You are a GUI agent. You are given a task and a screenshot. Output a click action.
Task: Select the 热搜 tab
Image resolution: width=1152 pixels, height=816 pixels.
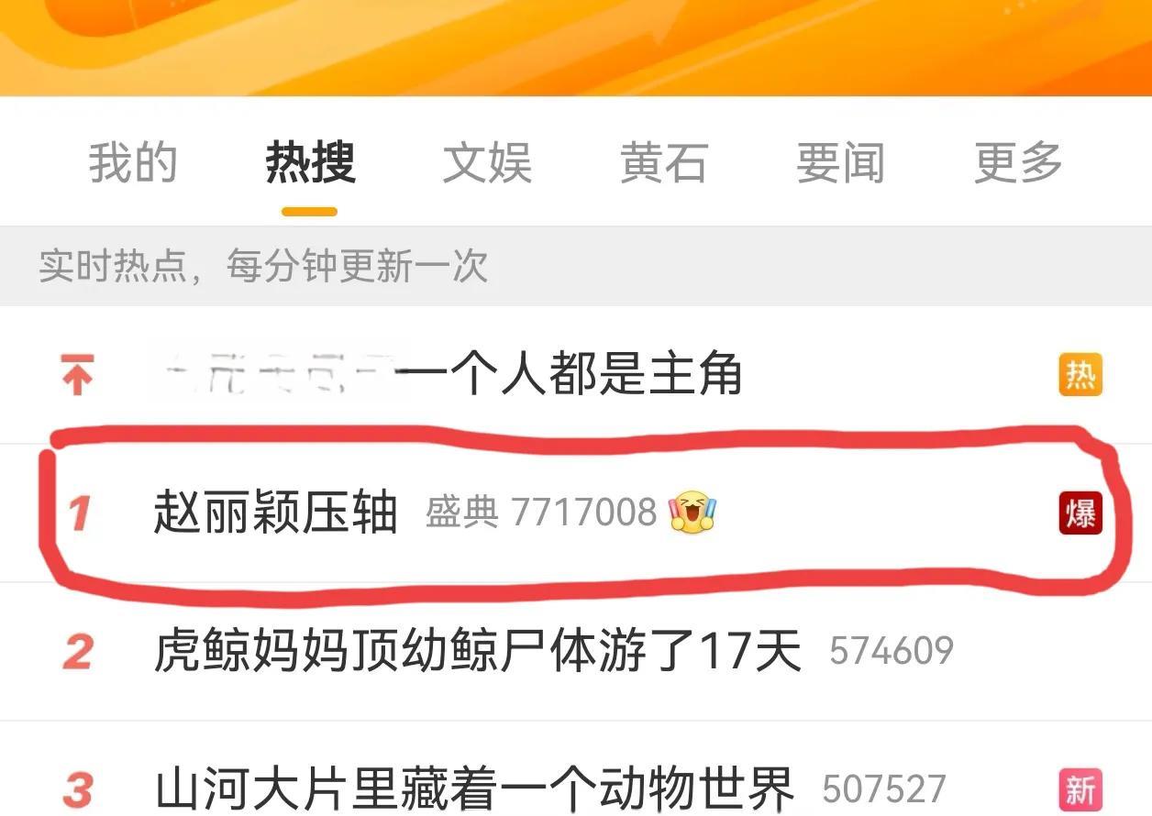tap(309, 163)
